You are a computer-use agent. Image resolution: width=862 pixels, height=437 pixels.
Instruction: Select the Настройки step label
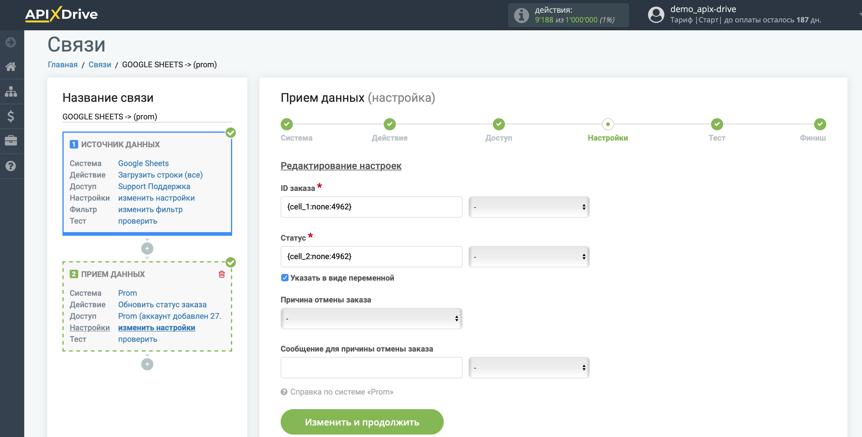click(x=608, y=138)
